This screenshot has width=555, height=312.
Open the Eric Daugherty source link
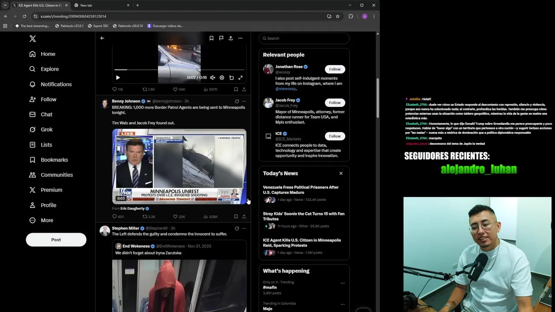[x=134, y=208]
